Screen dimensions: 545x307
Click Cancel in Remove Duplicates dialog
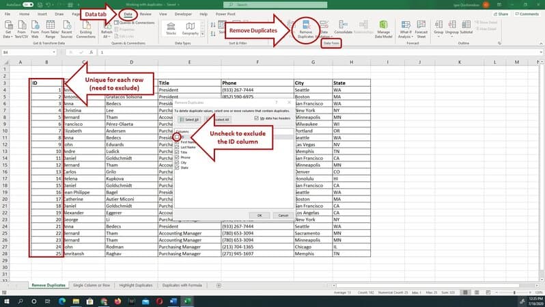tap(283, 215)
